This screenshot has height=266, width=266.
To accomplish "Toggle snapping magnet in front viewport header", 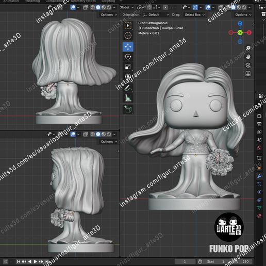I will (149, 7).
